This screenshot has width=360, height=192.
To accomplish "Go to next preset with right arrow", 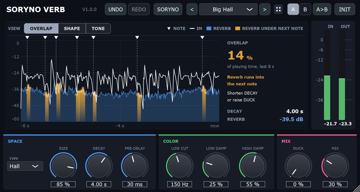I will pos(265,10).
